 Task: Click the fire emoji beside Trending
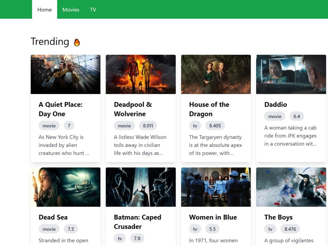click(x=77, y=42)
